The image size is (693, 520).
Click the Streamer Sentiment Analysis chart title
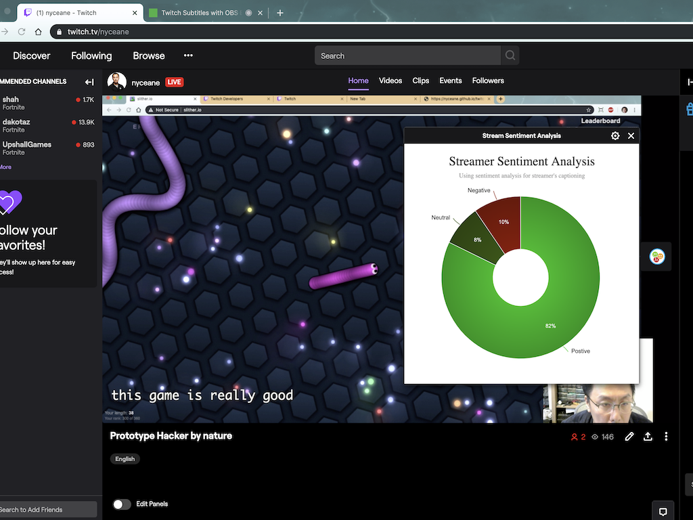[x=522, y=161]
